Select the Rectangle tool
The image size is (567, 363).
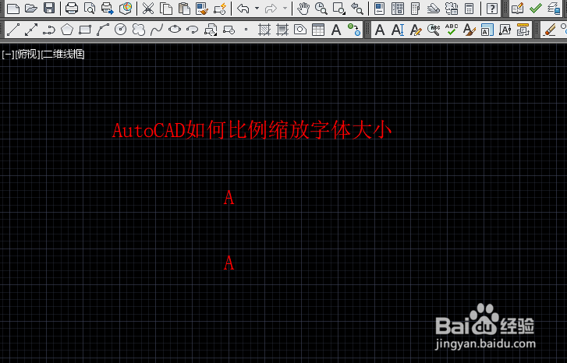coord(85,30)
